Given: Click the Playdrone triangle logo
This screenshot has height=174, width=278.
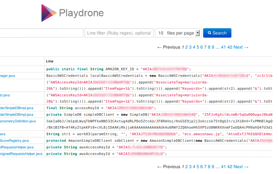Looking at the screenshot, I should pyautogui.click(x=49, y=13).
